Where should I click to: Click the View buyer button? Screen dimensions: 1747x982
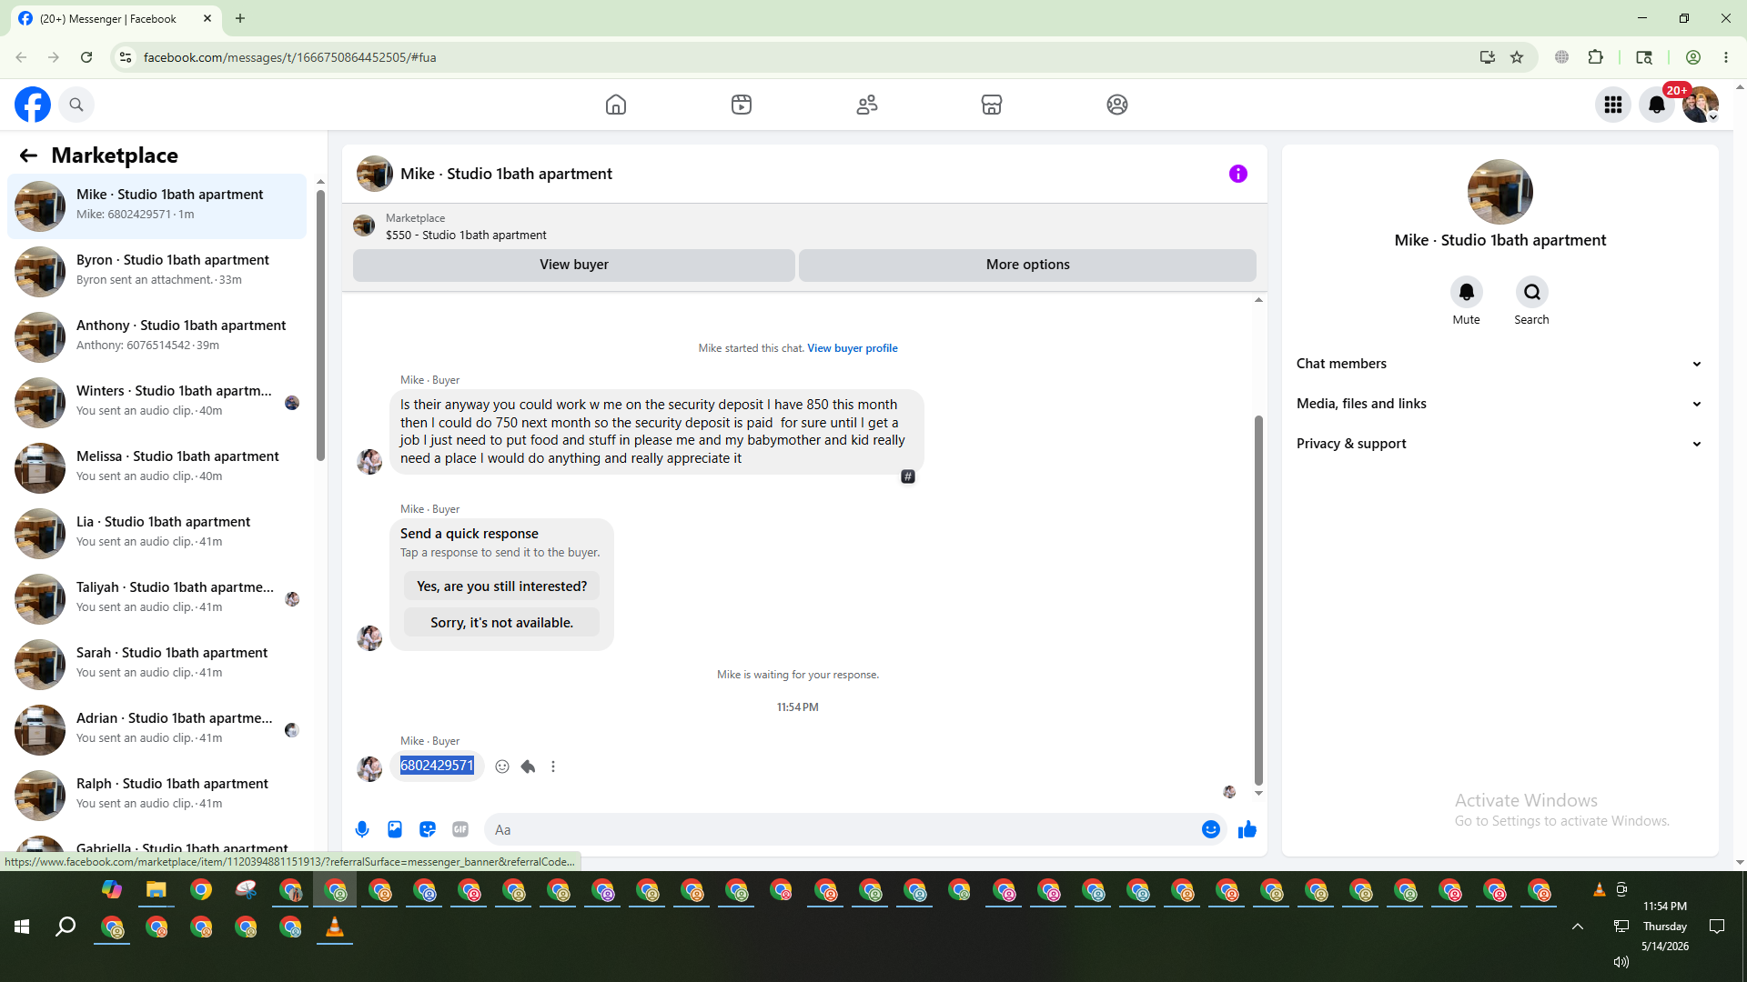pyautogui.click(x=574, y=265)
